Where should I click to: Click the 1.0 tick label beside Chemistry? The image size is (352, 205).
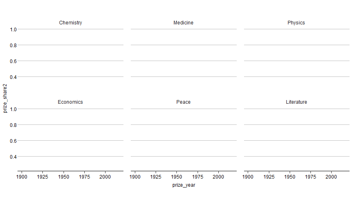tap(13, 29)
